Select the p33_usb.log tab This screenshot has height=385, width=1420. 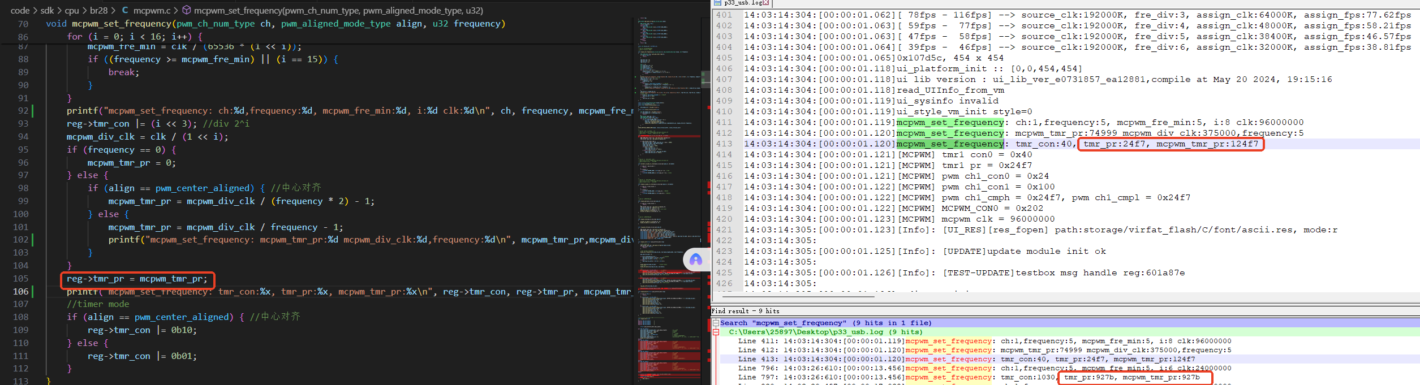[x=741, y=3]
